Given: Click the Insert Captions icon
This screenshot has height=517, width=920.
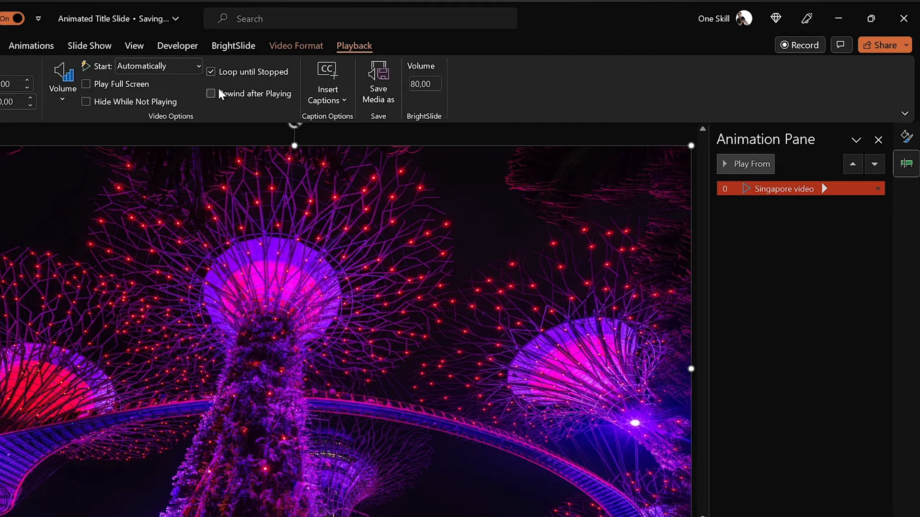Looking at the screenshot, I should [x=327, y=70].
